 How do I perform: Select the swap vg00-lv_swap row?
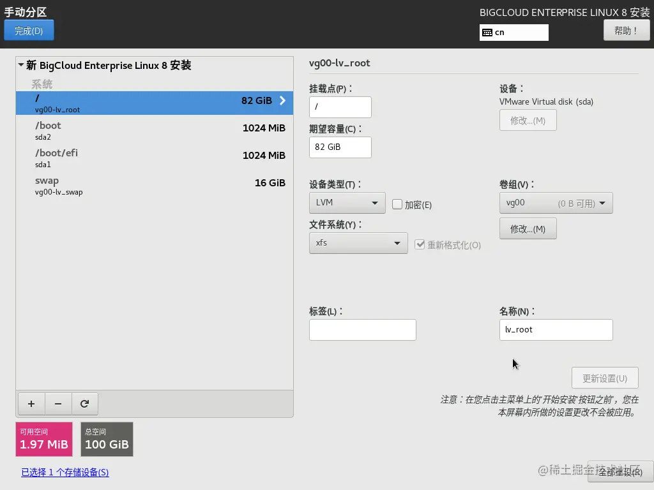pos(155,186)
